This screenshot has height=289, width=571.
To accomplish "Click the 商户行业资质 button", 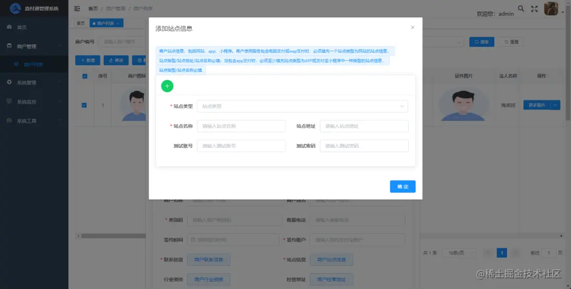I will 209,279.
